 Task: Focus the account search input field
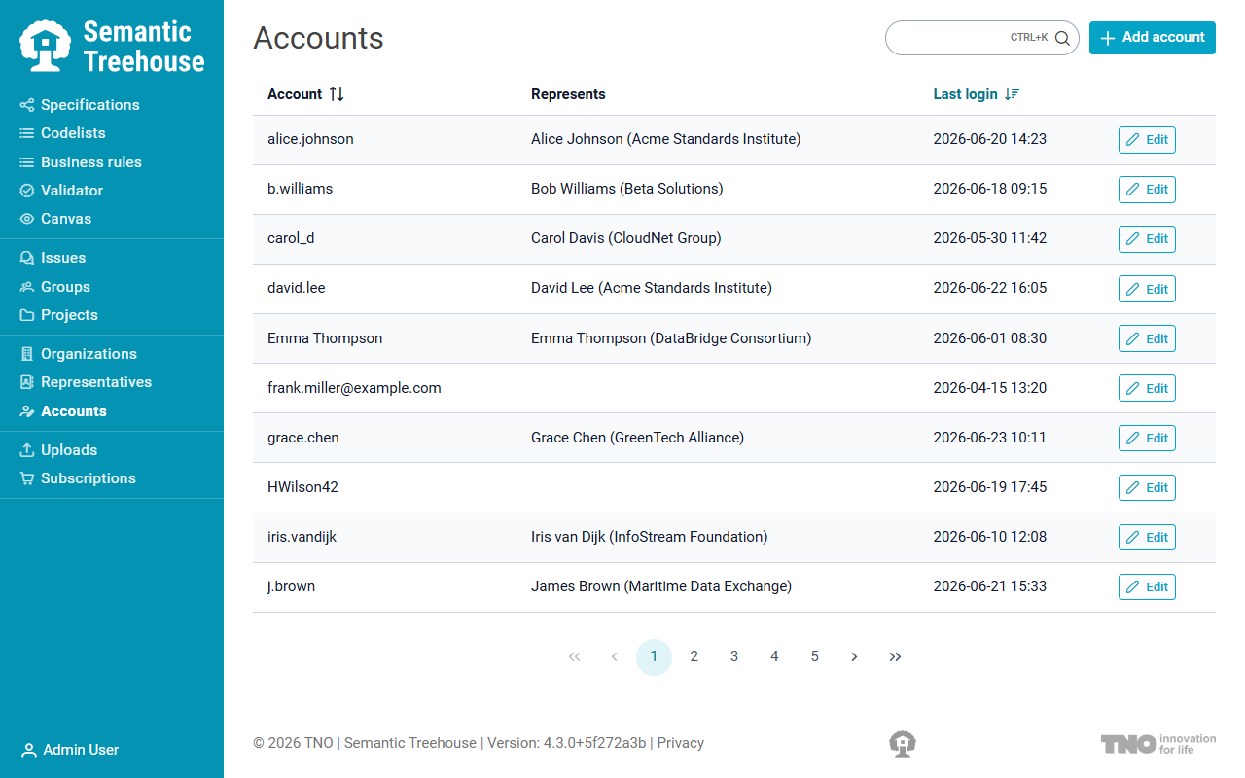click(x=981, y=38)
